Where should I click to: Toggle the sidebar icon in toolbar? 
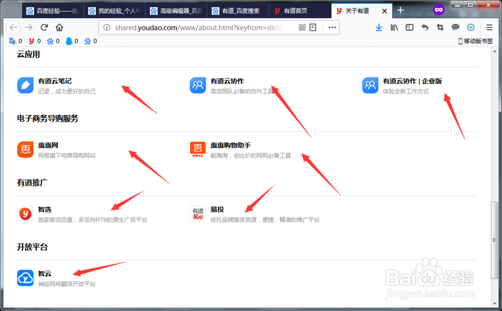(410, 28)
